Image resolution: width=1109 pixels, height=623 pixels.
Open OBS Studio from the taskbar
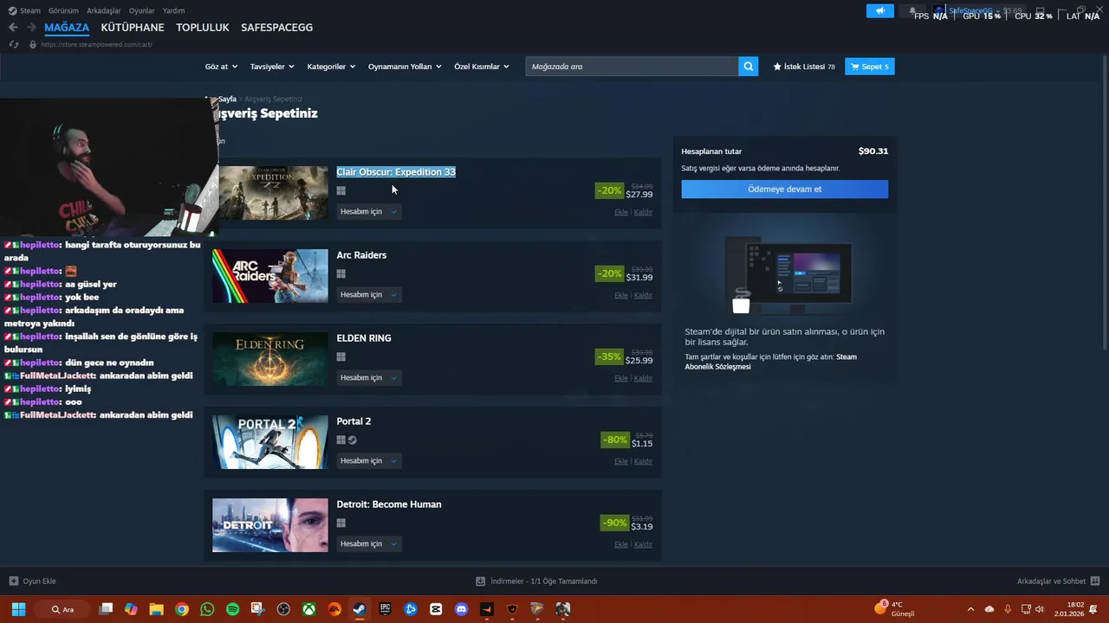point(283,609)
